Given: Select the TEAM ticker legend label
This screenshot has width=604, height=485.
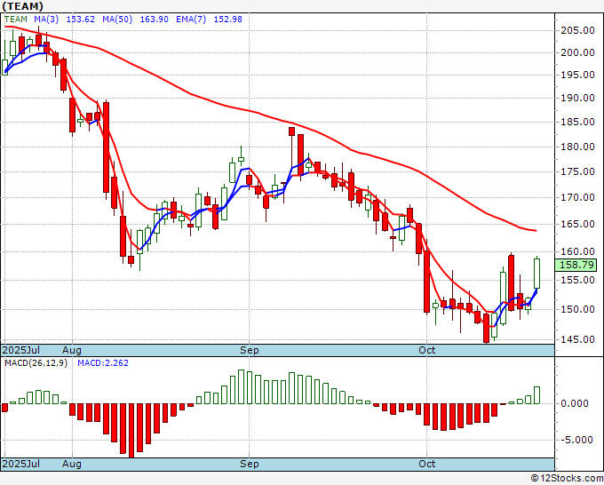Looking at the screenshot, I should point(16,20).
